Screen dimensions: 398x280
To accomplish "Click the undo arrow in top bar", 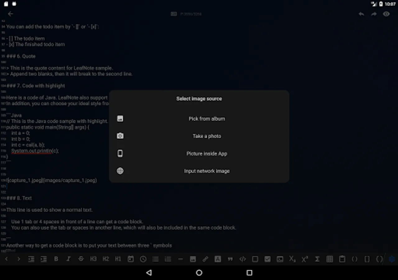I will 361,14.
